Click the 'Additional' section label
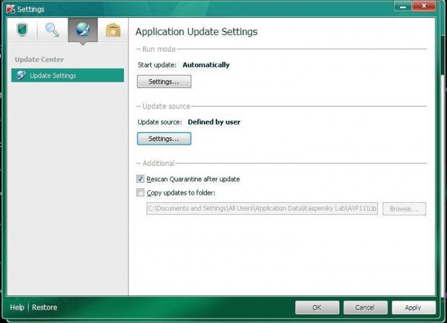The image size is (447, 323). (158, 163)
